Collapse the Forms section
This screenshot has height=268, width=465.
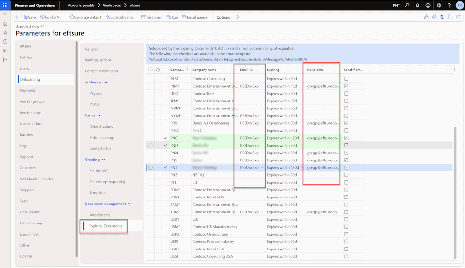pos(93,115)
